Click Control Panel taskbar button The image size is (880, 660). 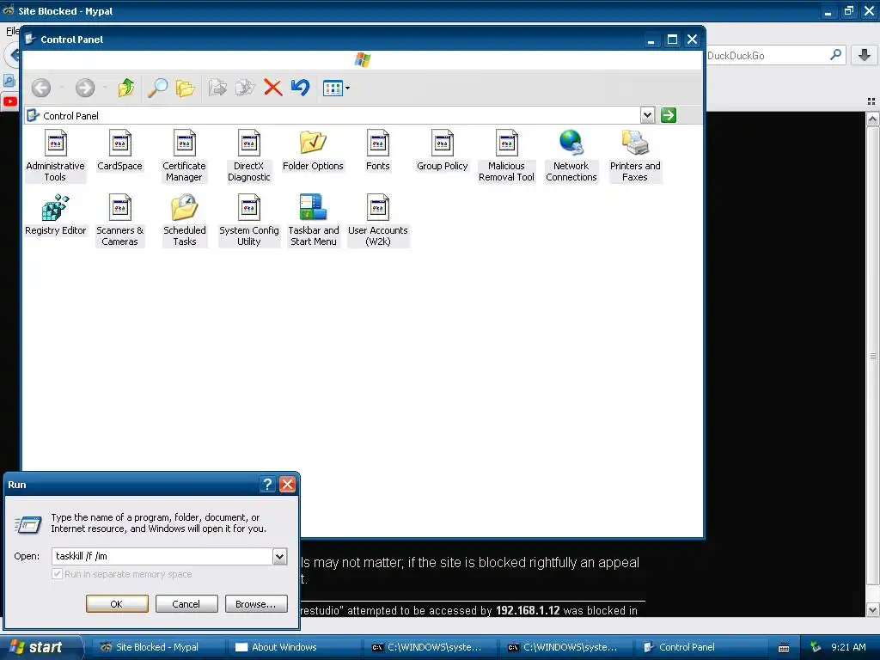pos(700,647)
